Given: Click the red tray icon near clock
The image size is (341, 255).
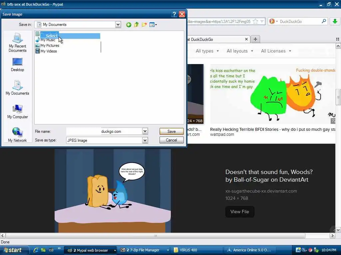Looking at the screenshot, I should (x=310, y=250).
